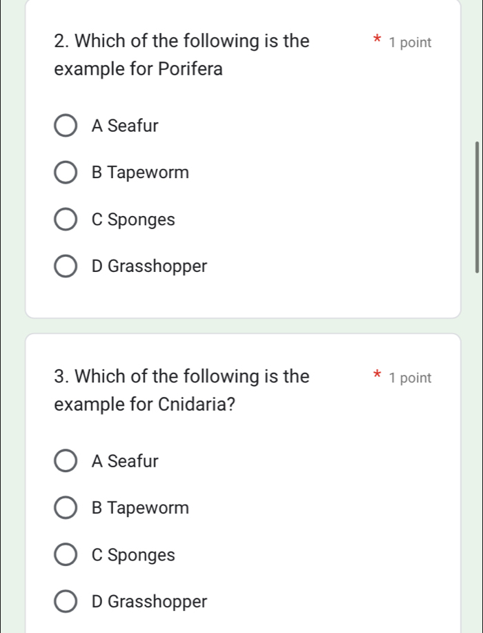This screenshot has height=633, width=483.
Task: Pick D Grasshopper in the Cnidaria question
Action: [x=66, y=601]
